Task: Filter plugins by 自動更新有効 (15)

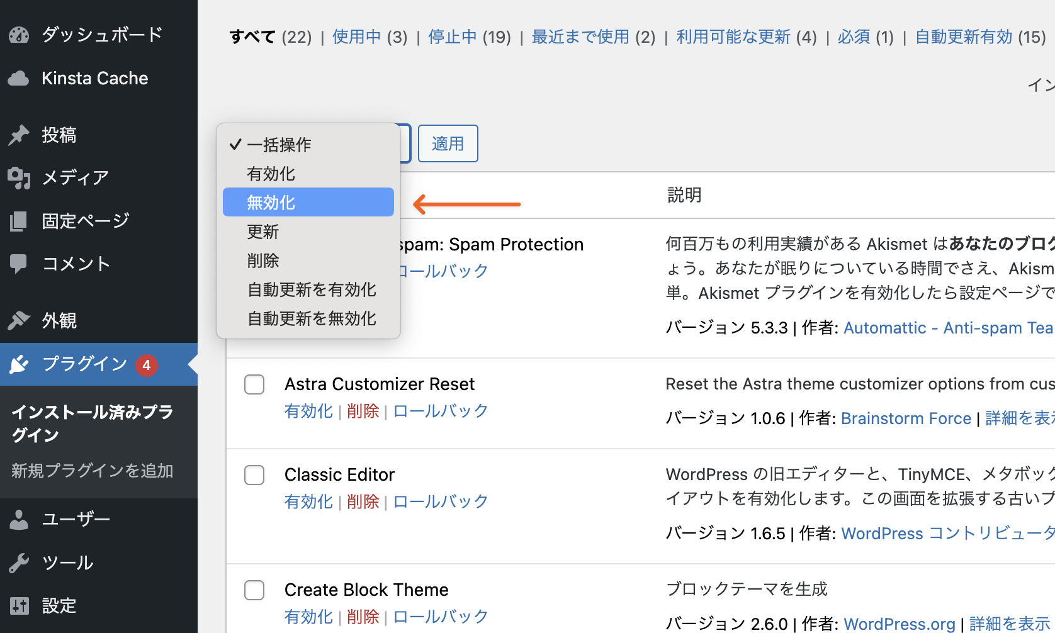Action: 981,37
